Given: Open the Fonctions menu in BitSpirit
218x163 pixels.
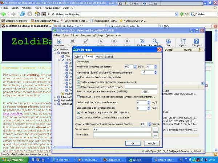Looking at the screenshot, I should [x=86, y=35].
